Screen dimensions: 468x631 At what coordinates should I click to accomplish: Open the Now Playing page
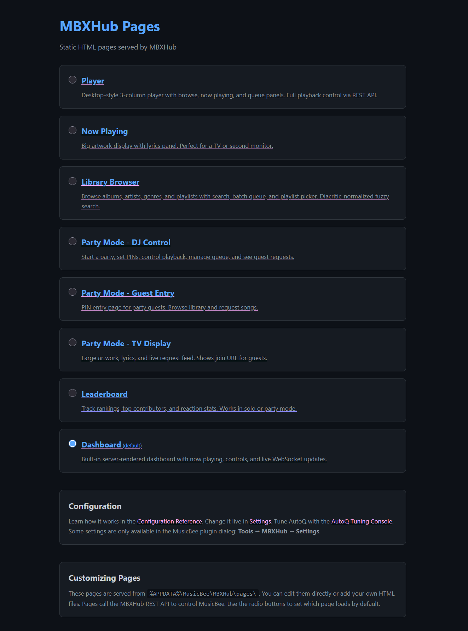(104, 131)
